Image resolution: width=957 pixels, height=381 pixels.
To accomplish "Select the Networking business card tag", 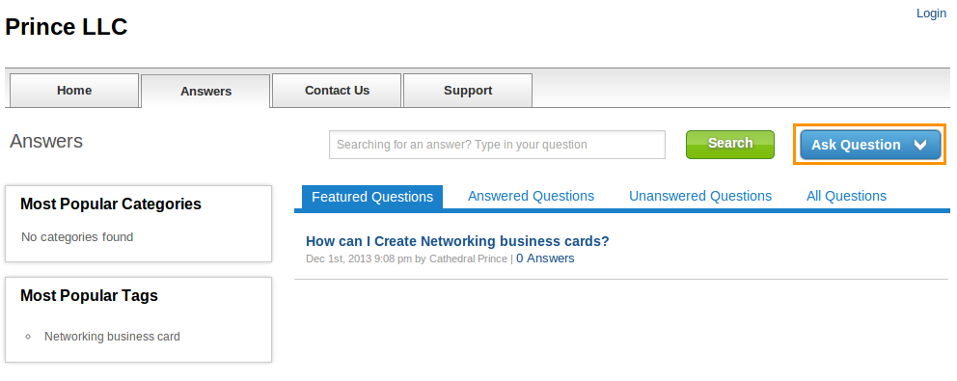I will [x=112, y=337].
